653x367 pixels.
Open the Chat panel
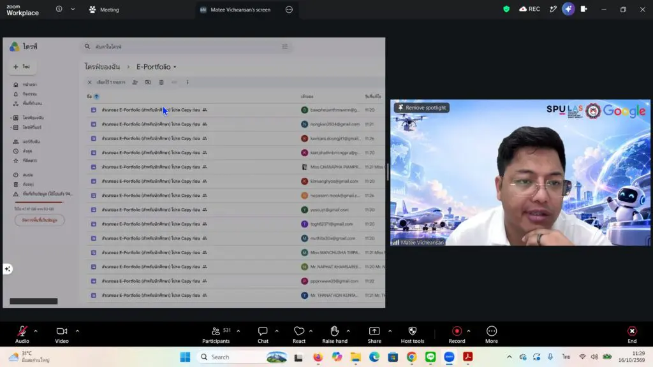pyautogui.click(x=263, y=335)
